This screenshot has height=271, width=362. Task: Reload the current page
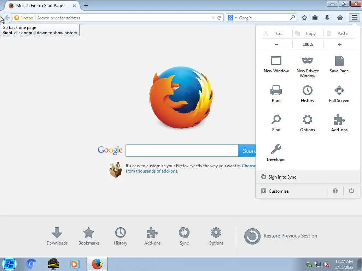point(219,18)
